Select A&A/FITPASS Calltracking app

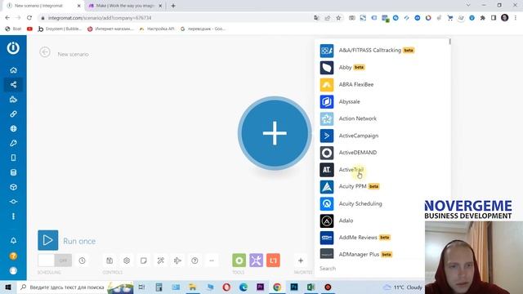[382, 51]
